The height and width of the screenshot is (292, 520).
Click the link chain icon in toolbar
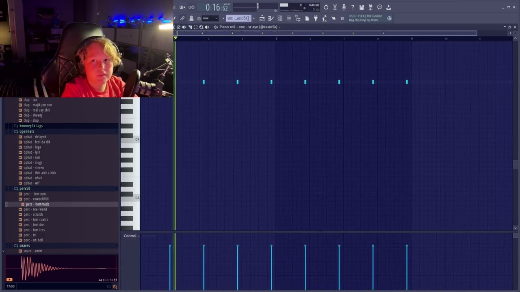pyautogui.click(x=182, y=18)
